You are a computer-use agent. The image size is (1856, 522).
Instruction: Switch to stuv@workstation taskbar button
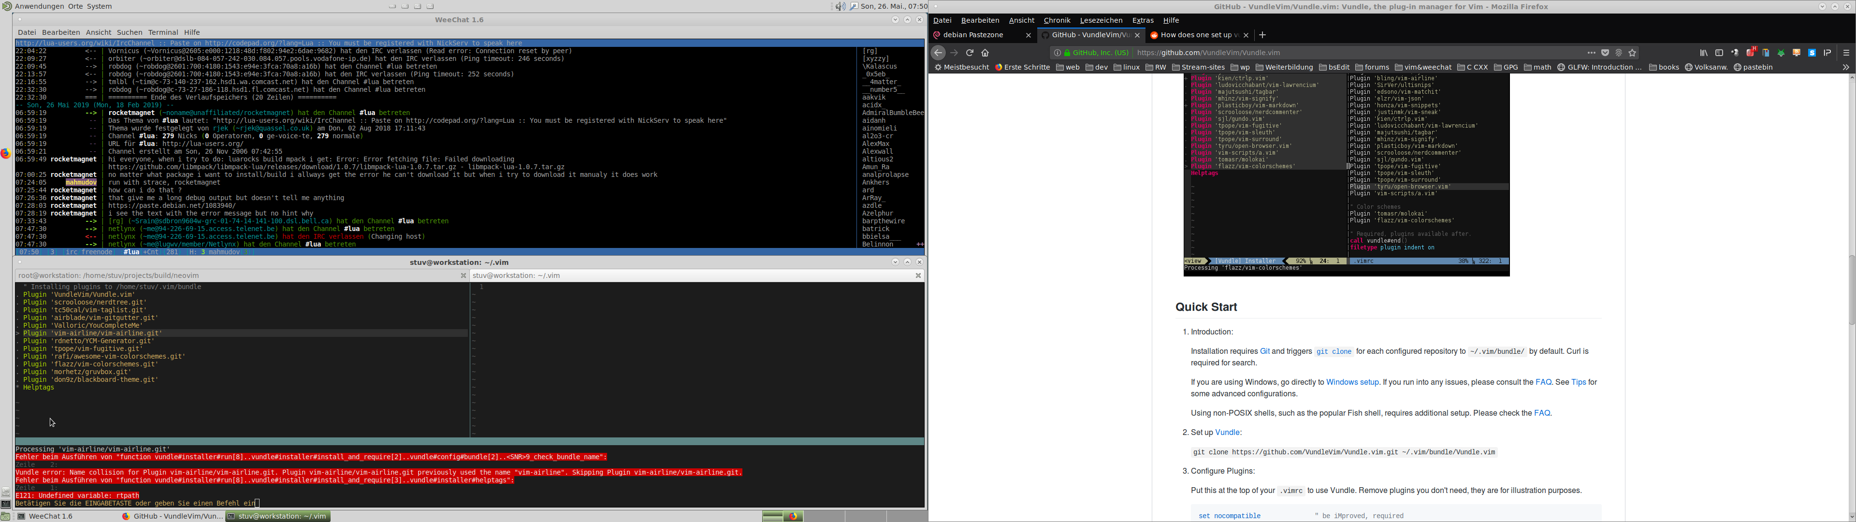278,516
